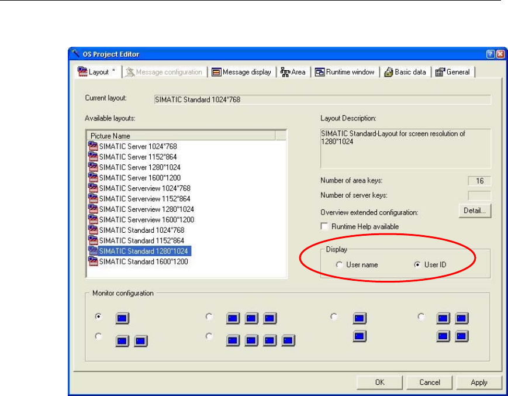This screenshot has width=508, height=396.
Task: Click icon of SIMATIC Standard 1280*1024
Action: tap(93, 251)
